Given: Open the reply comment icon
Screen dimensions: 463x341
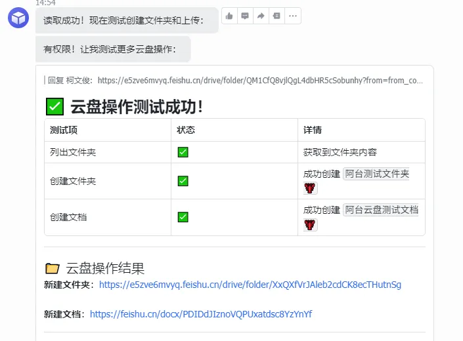Looking at the screenshot, I should [x=245, y=16].
